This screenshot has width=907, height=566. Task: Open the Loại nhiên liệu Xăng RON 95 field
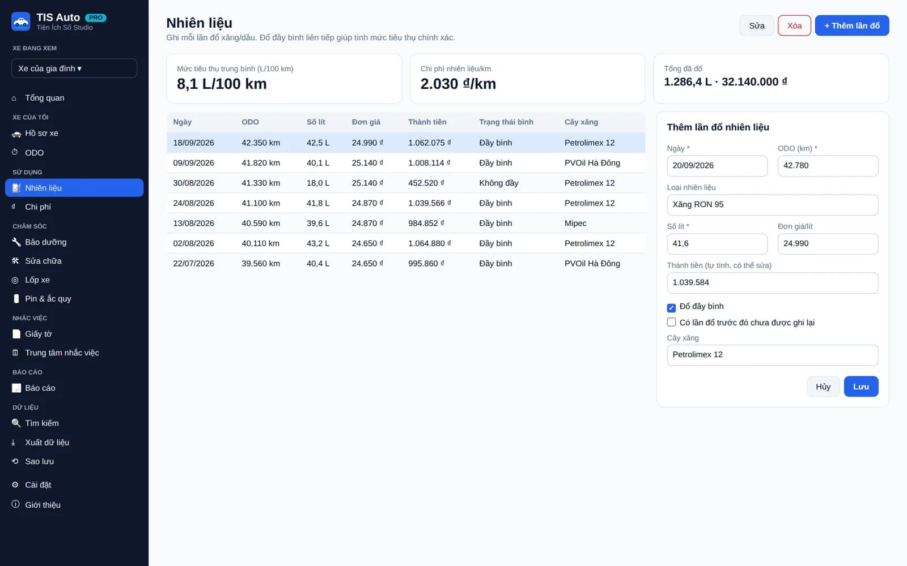pyautogui.click(x=772, y=205)
